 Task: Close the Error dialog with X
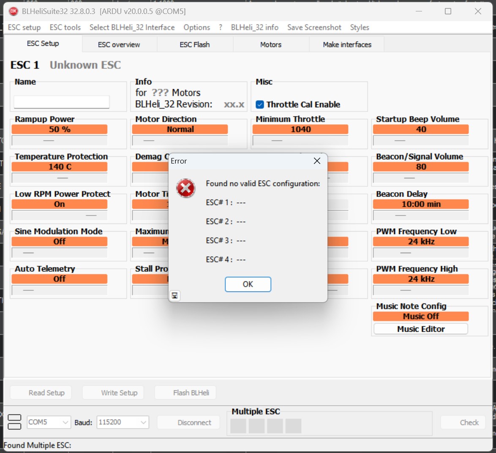pyautogui.click(x=317, y=161)
